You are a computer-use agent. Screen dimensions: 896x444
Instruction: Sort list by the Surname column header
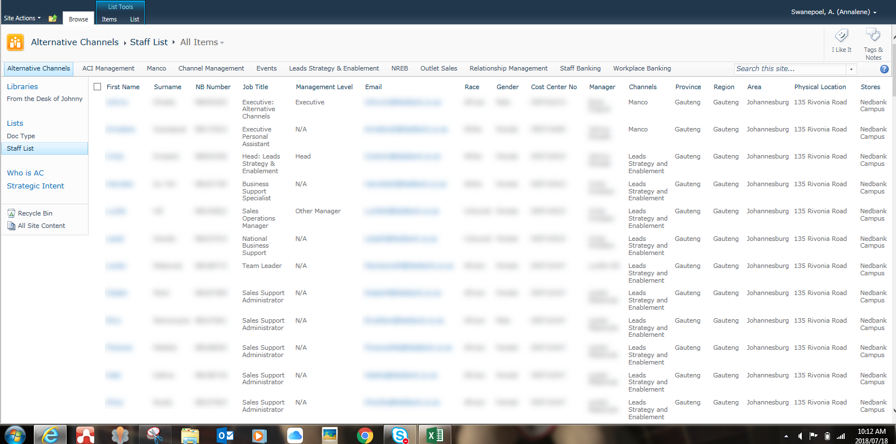(x=168, y=87)
